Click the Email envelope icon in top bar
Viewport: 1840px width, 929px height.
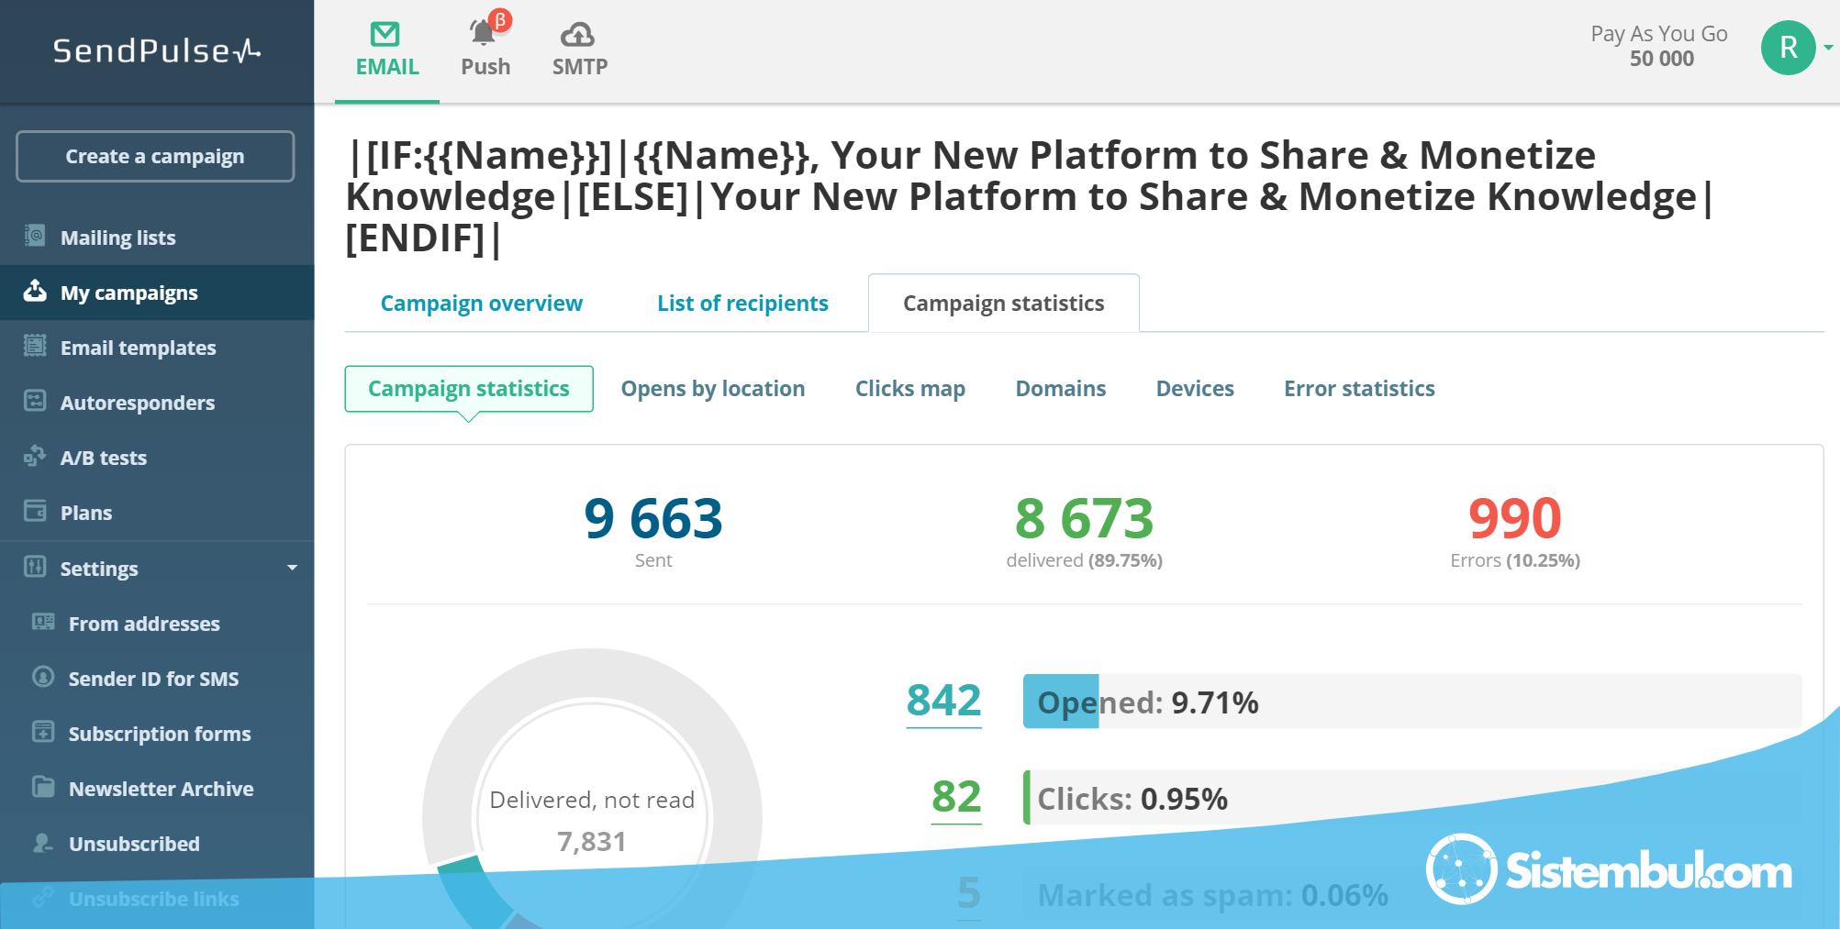point(385,35)
